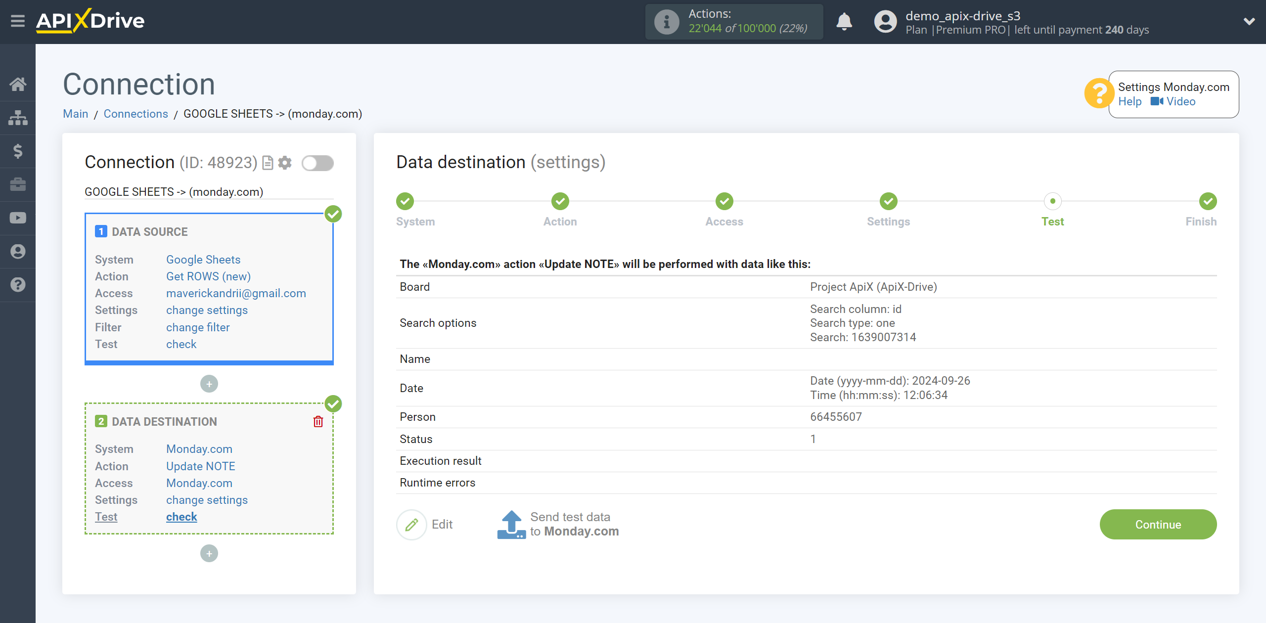1266x623 pixels.
Task: Open Help link for Monday.com settings
Action: pos(1130,101)
